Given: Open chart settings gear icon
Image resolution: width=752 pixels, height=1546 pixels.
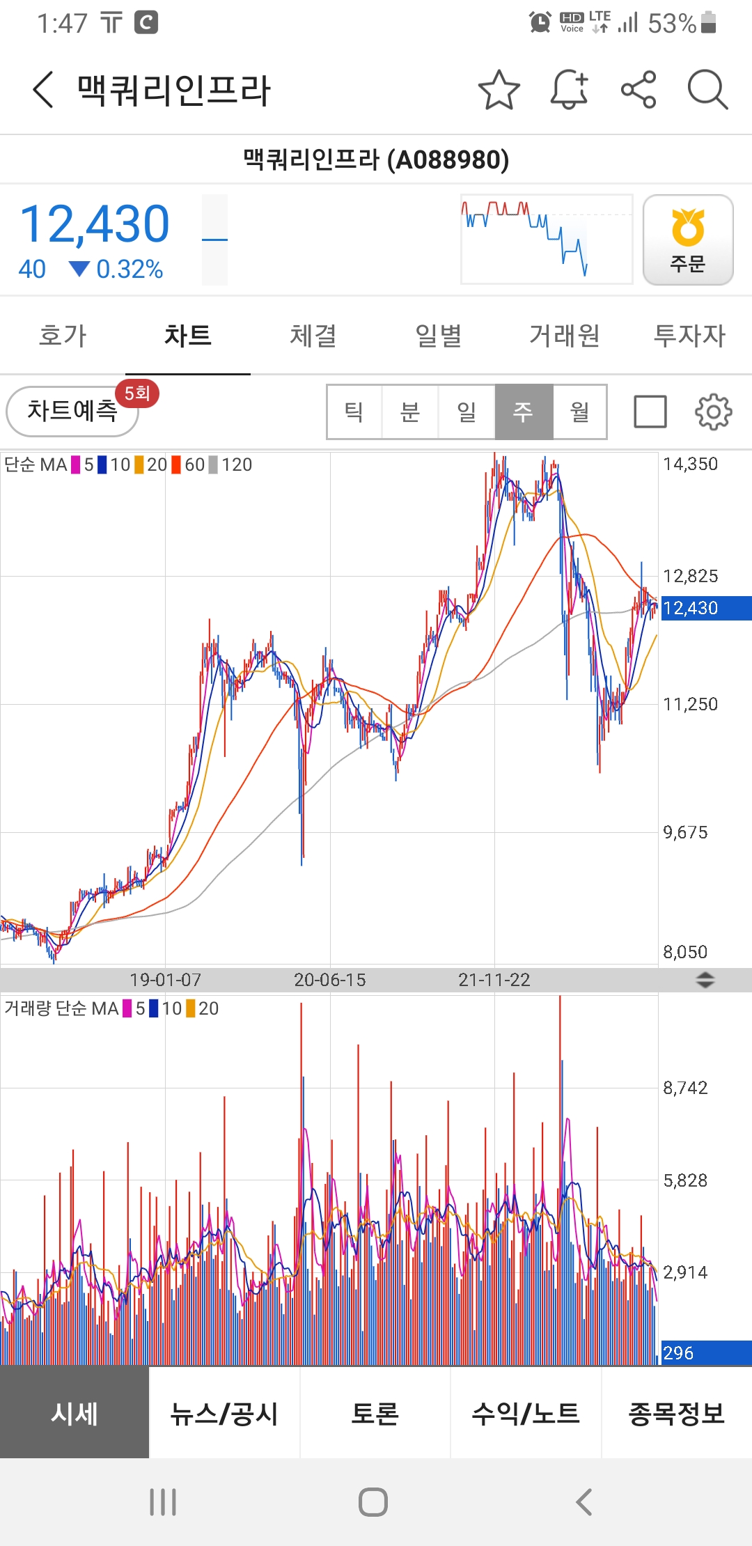Looking at the screenshot, I should [714, 412].
